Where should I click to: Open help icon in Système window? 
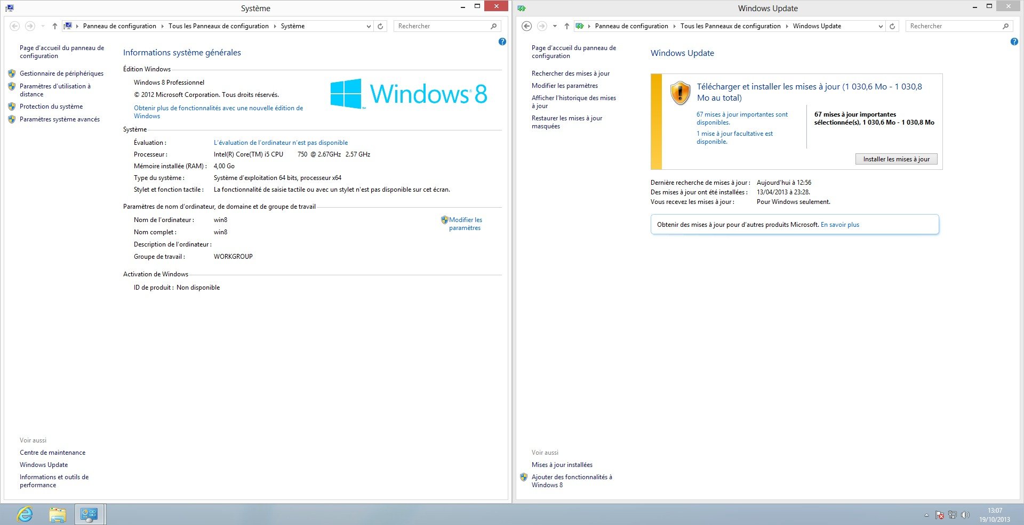tap(502, 42)
